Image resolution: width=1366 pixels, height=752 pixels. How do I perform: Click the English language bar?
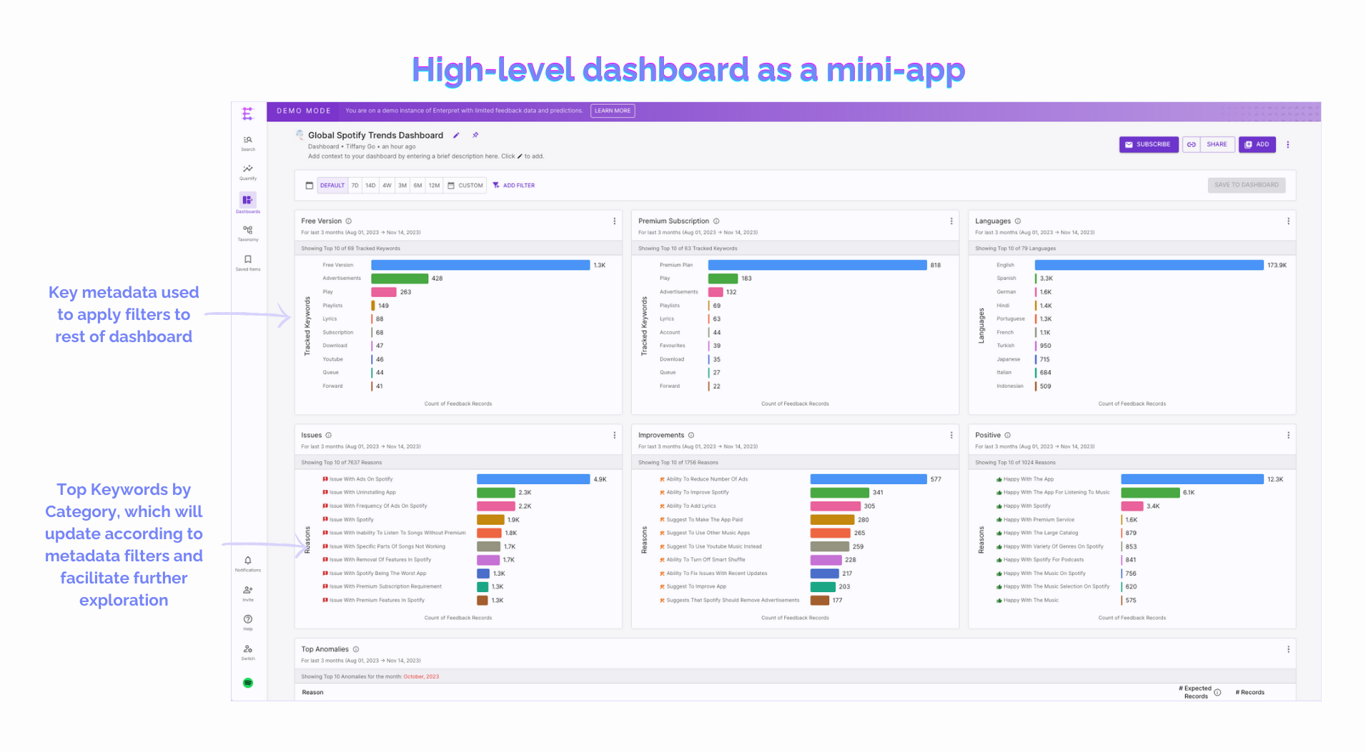point(1149,265)
